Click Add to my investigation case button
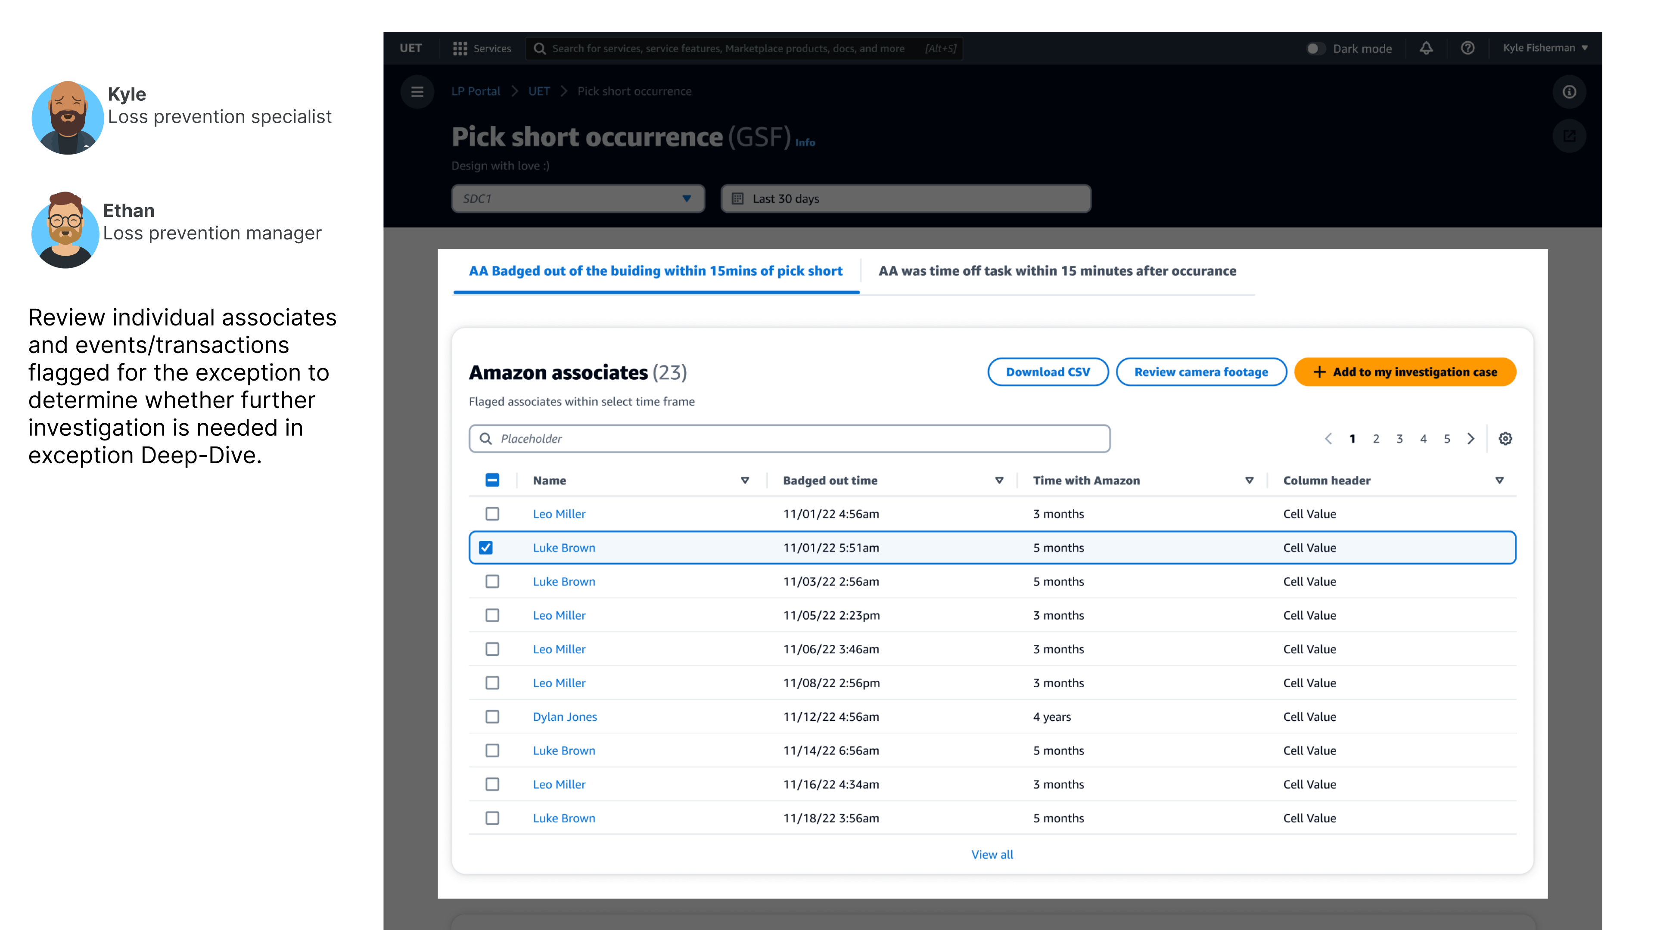This screenshot has height=930, width=1654. 1404,372
